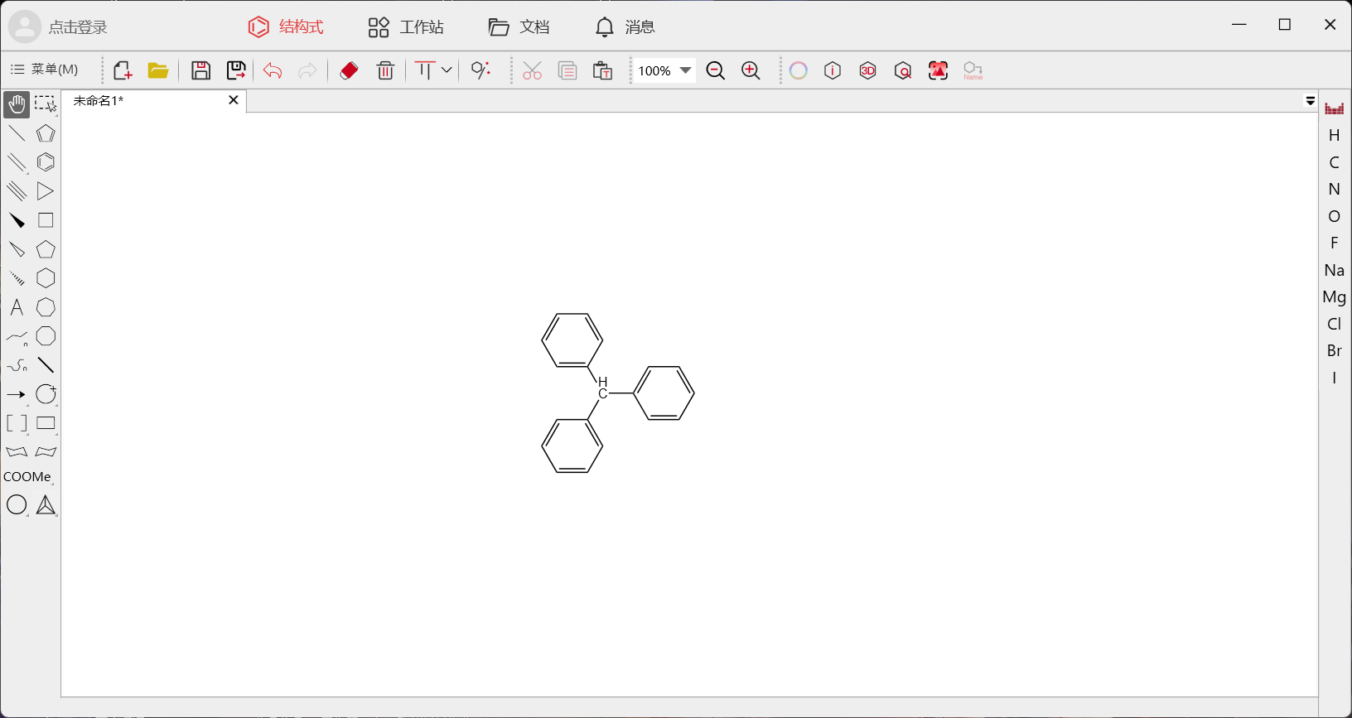Open the 3D structure view
The width and height of the screenshot is (1352, 718).
coord(867,70)
